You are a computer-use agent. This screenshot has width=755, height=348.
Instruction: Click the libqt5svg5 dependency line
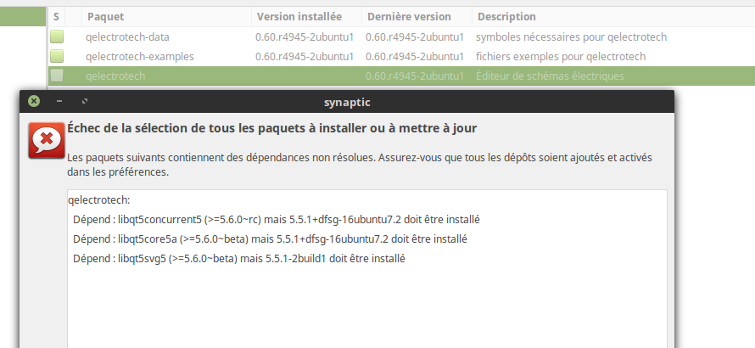pyautogui.click(x=238, y=258)
